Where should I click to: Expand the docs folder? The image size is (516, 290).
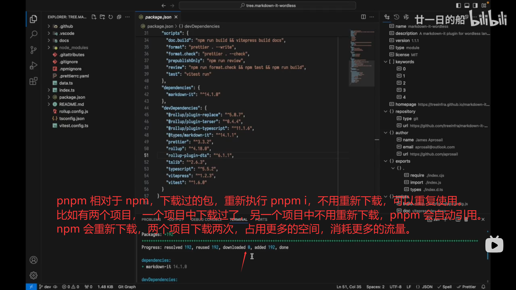pos(64,41)
